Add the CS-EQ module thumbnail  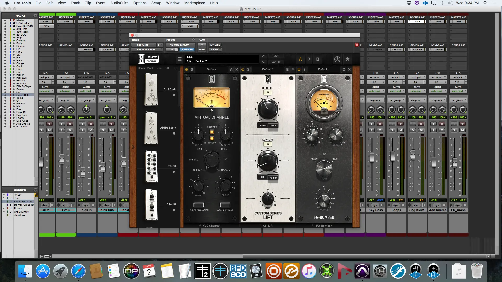pyautogui.click(x=151, y=166)
